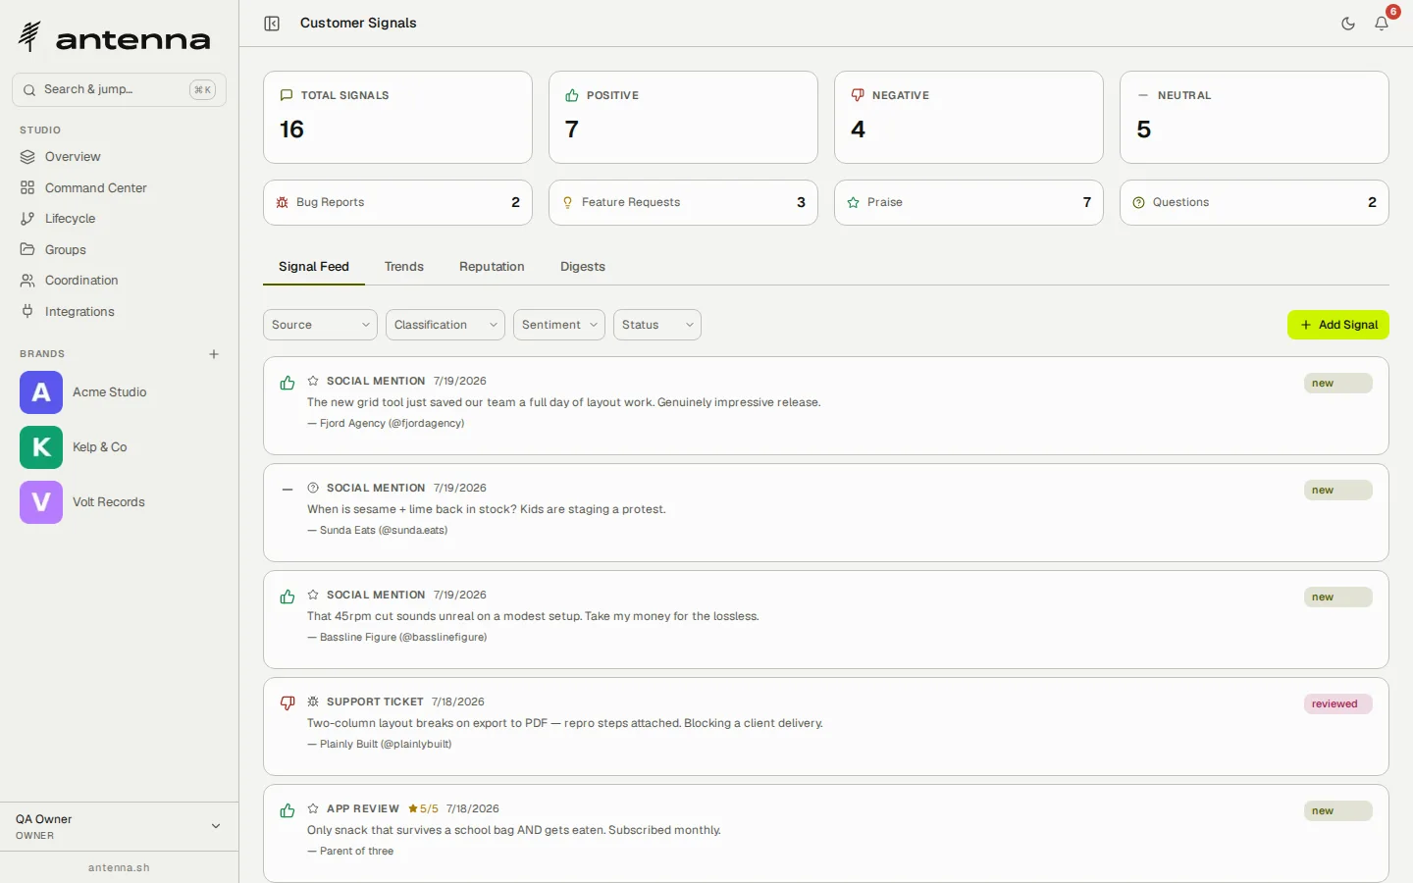Image resolution: width=1413 pixels, height=883 pixels.
Task: Click thumbs-up icon on Bassline Figure signal
Action: [x=288, y=597]
